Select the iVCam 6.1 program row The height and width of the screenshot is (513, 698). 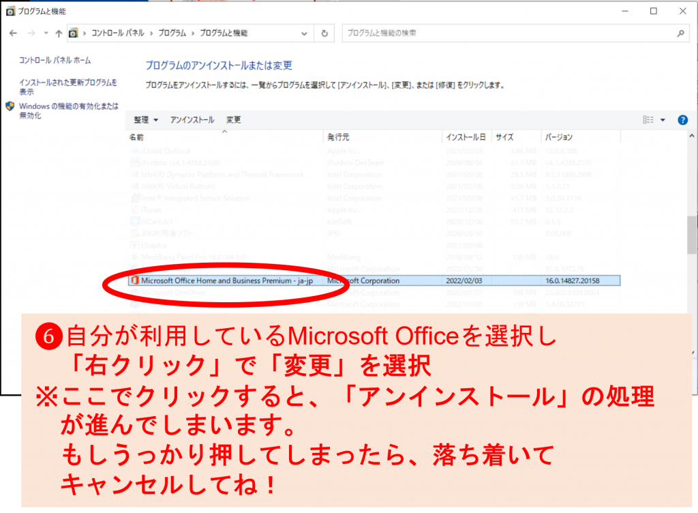[x=374, y=222]
